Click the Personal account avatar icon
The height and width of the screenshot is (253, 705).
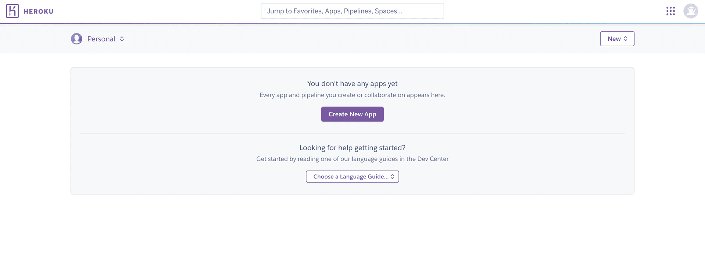77,39
